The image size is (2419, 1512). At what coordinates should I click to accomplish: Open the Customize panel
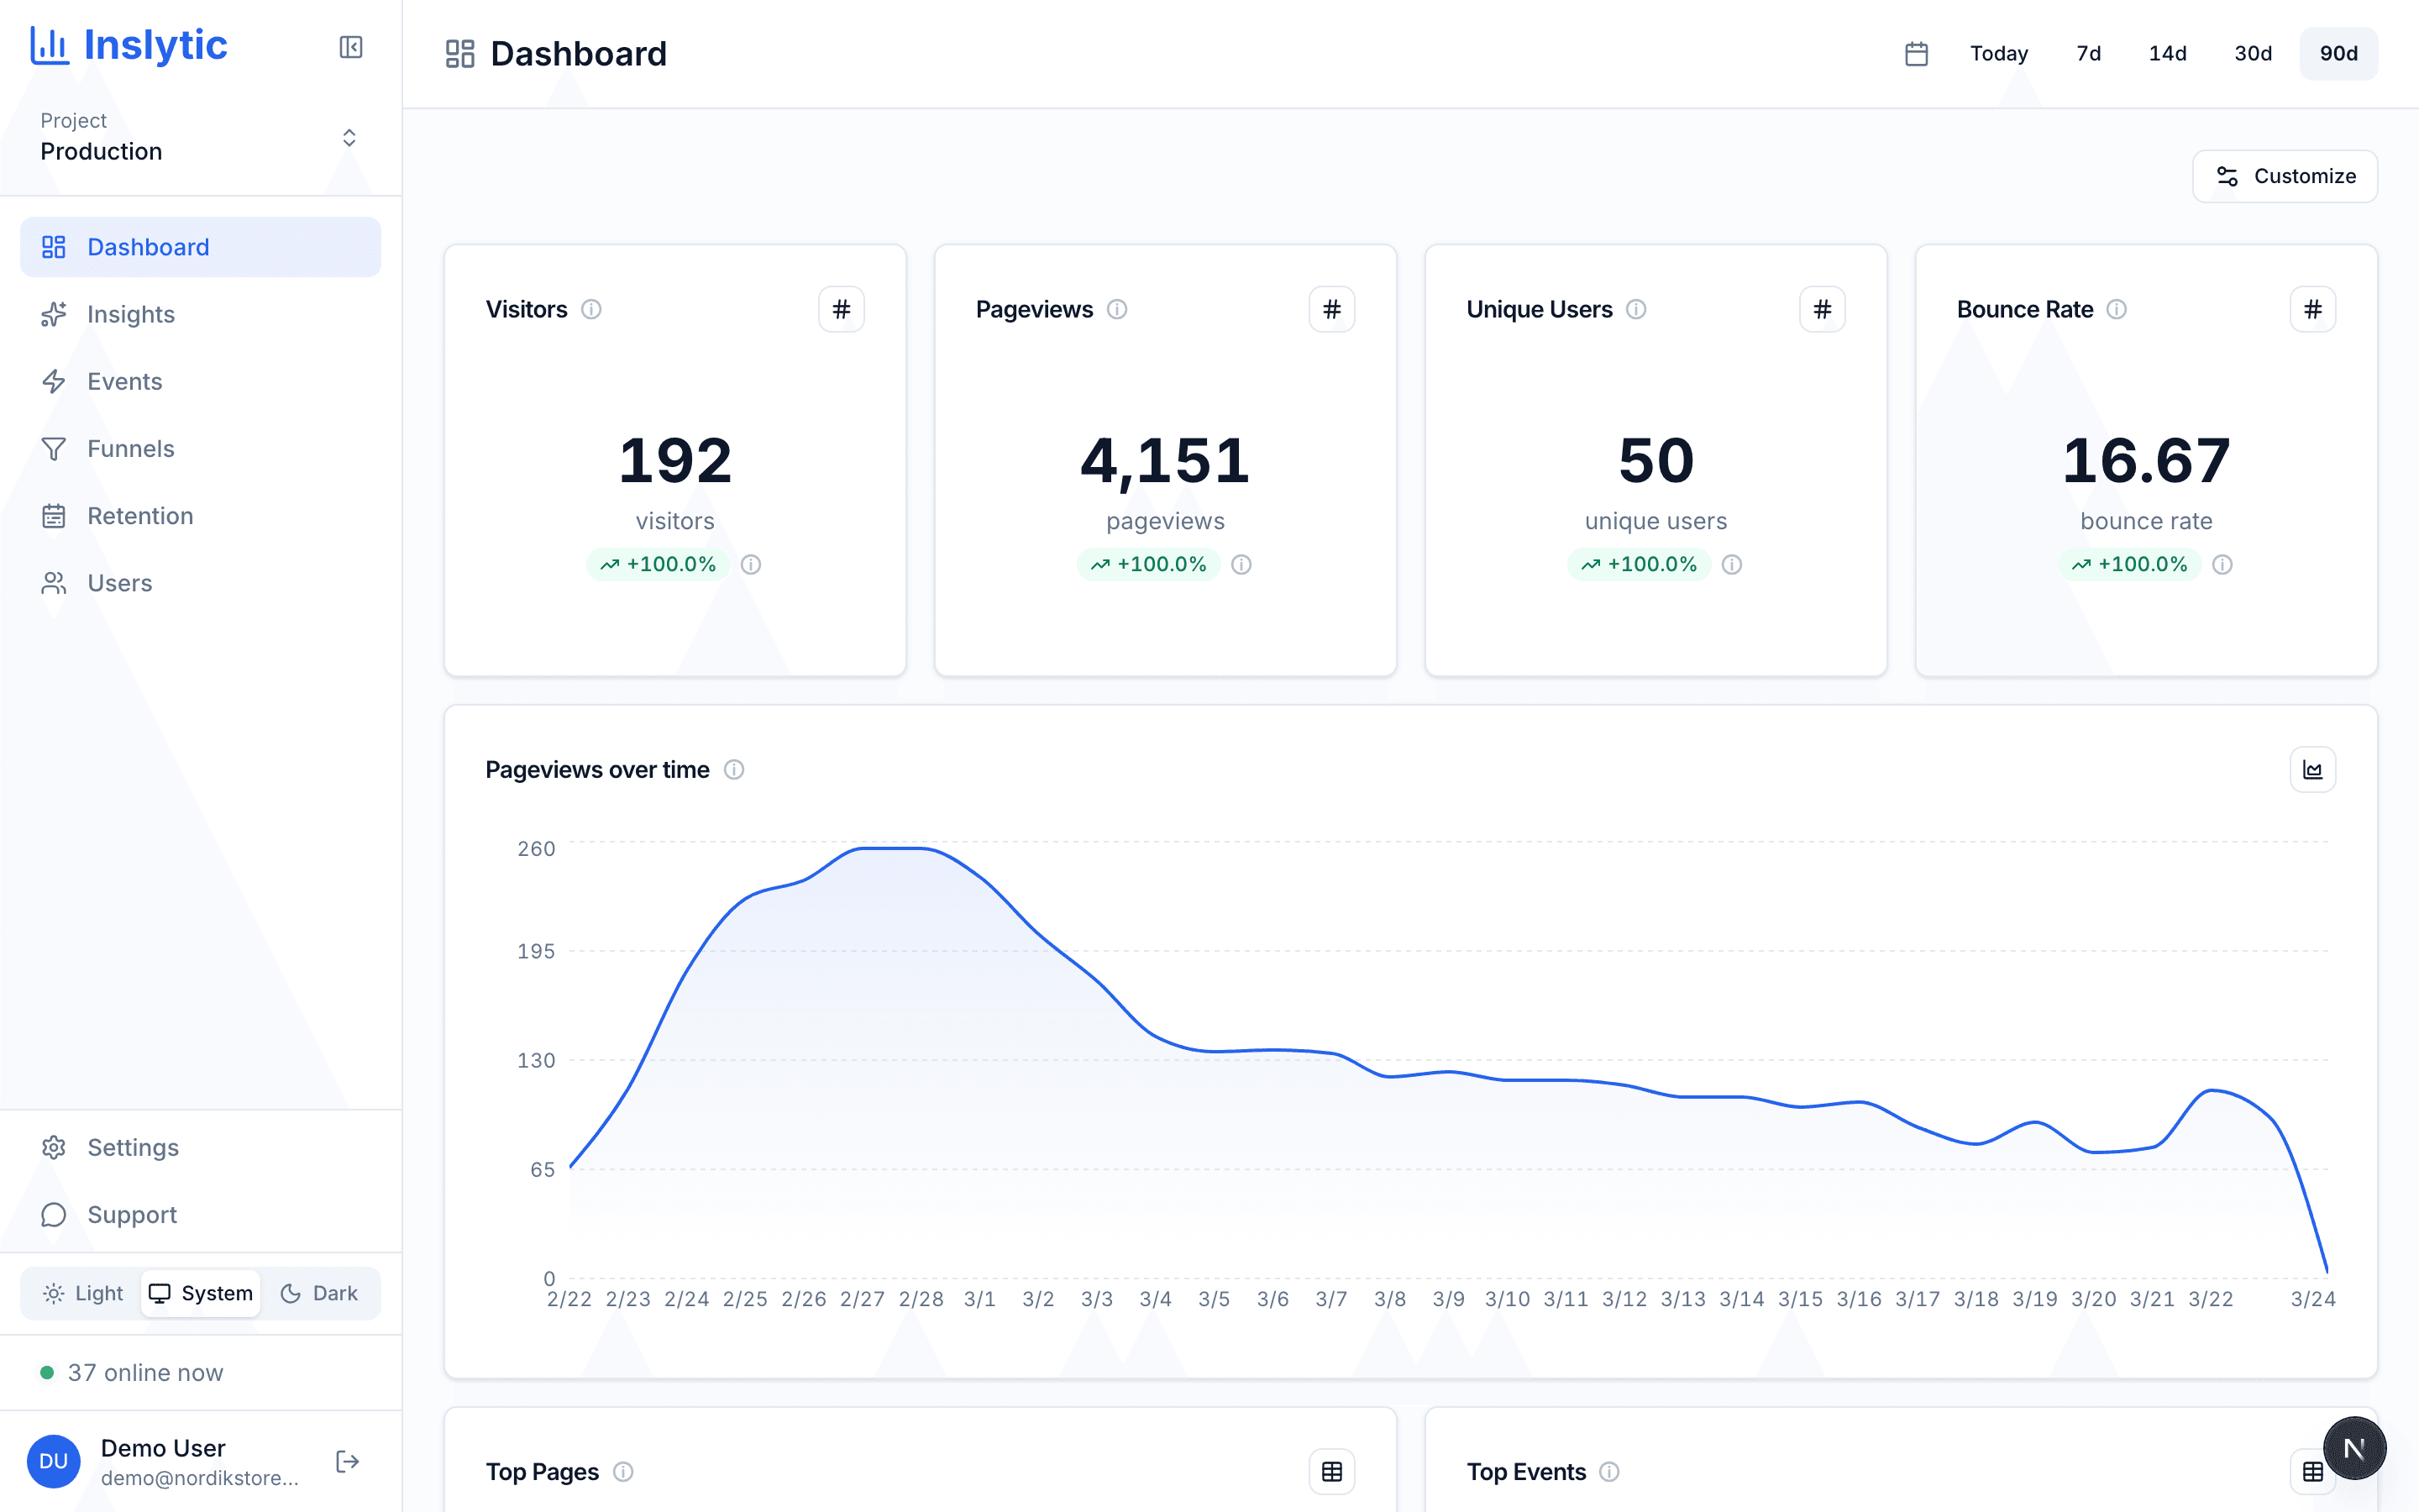pyautogui.click(x=2285, y=176)
